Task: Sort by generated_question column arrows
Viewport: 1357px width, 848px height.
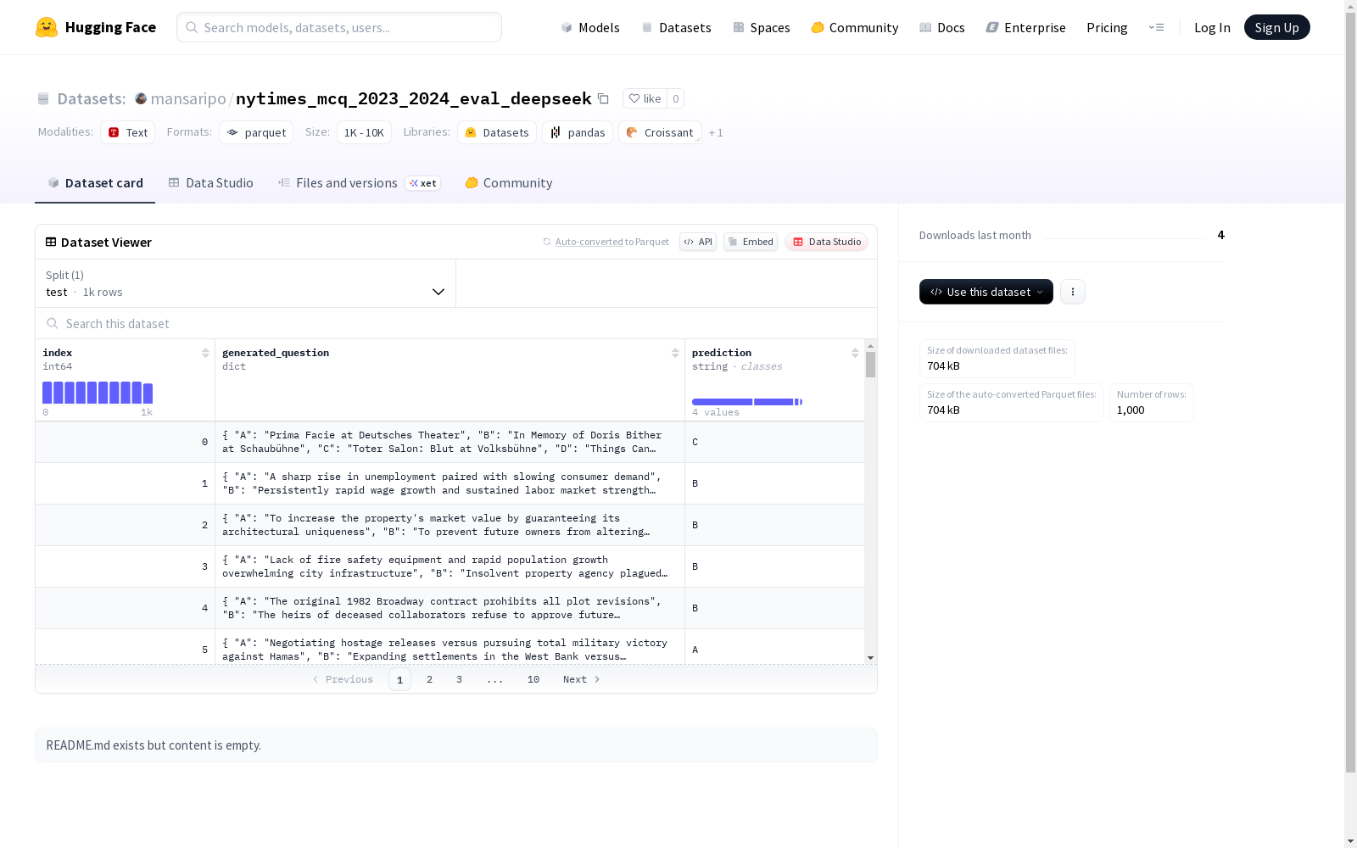Action: (x=675, y=353)
